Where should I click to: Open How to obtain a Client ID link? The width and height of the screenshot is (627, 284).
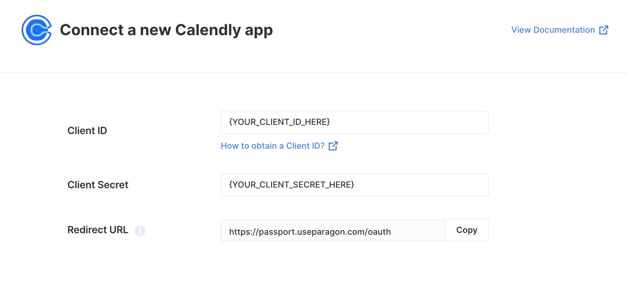[279, 146]
